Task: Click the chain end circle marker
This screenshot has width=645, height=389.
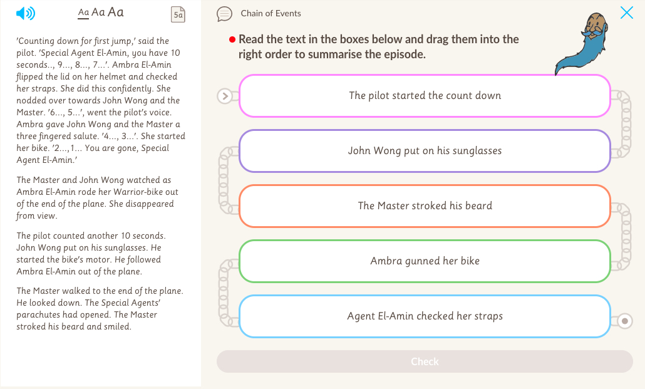Action: click(x=624, y=321)
